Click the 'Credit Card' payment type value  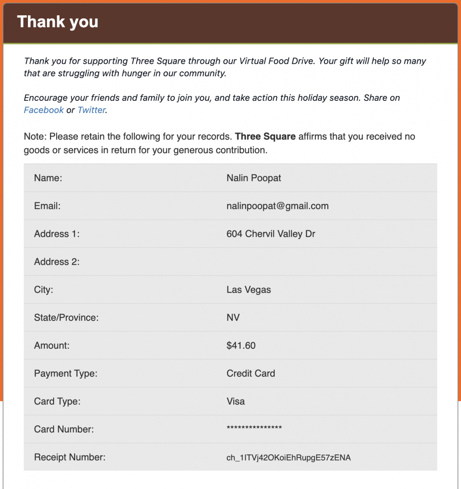point(251,373)
